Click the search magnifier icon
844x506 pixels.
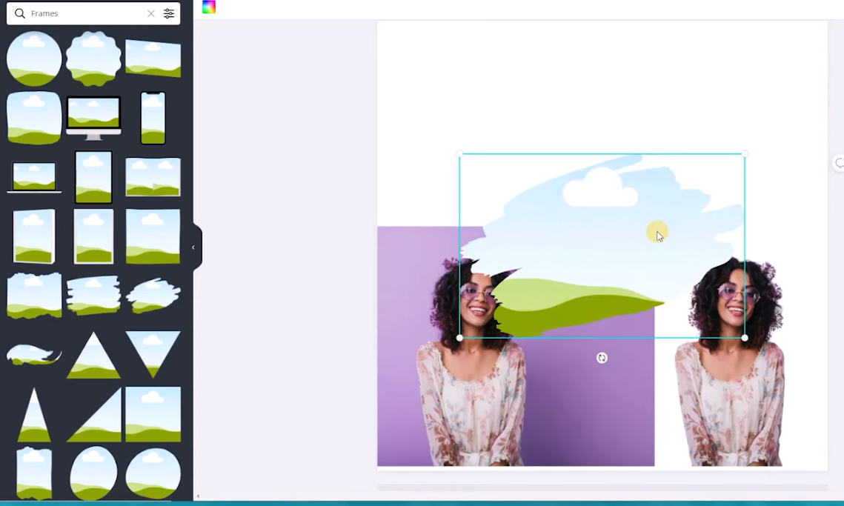pyautogui.click(x=20, y=13)
